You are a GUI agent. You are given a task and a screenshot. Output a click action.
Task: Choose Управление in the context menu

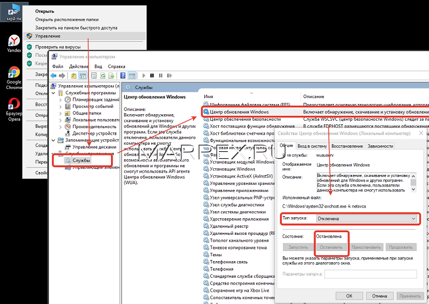84,36
